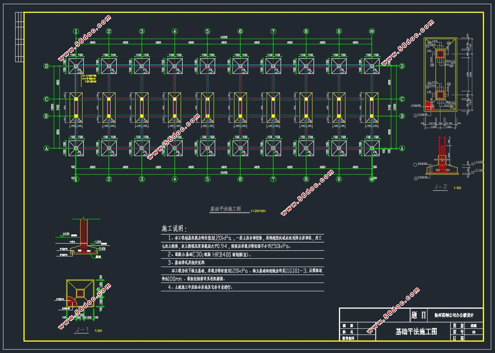The height and width of the screenshot is (353, 495).
Task: Select the 日期 cell in the title block
Action: [x=458, y=338]
